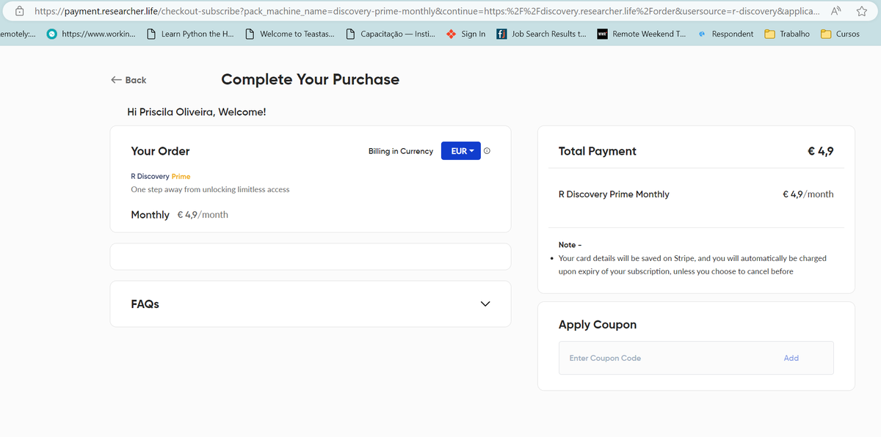
Task: Open the Trabalho bookmarks folder
Action: [787, 34]
